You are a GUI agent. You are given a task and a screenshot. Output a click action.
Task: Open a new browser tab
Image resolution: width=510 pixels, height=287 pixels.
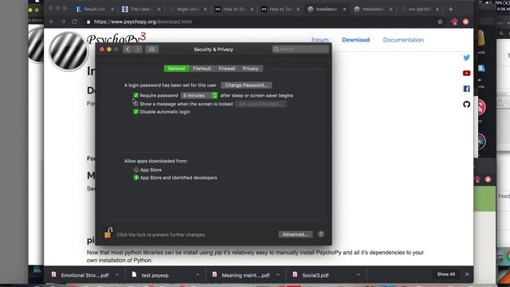pos(450,9)
